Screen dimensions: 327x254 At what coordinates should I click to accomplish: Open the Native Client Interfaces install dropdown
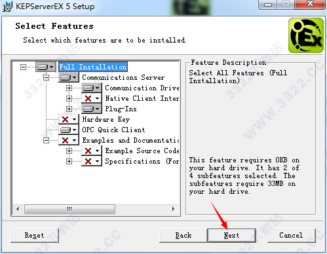click(x=92, y=98)
